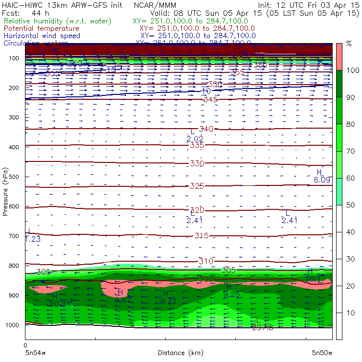Click the blue '9.25' high value
362x362 pixels.
[231, 294]
